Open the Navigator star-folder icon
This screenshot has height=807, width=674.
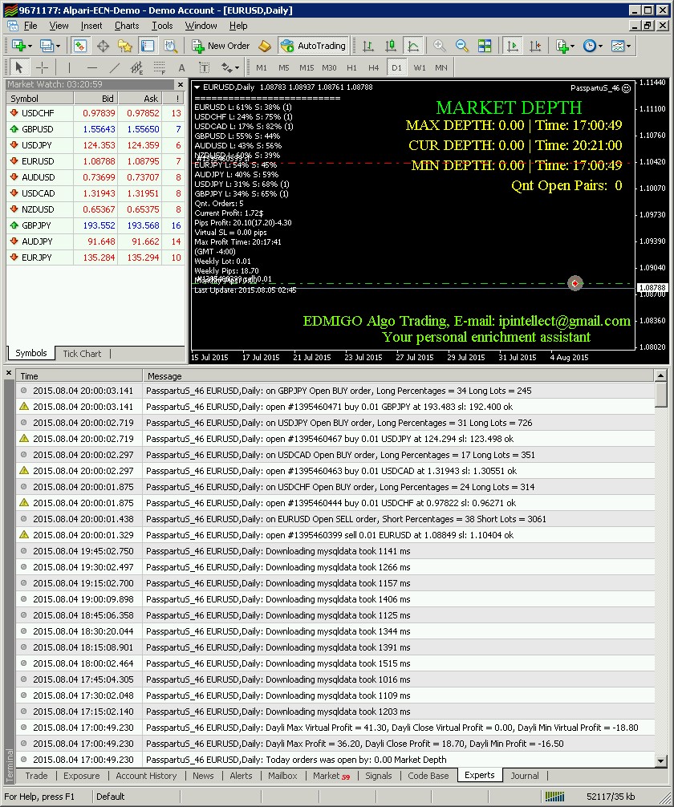coord(124,46)
